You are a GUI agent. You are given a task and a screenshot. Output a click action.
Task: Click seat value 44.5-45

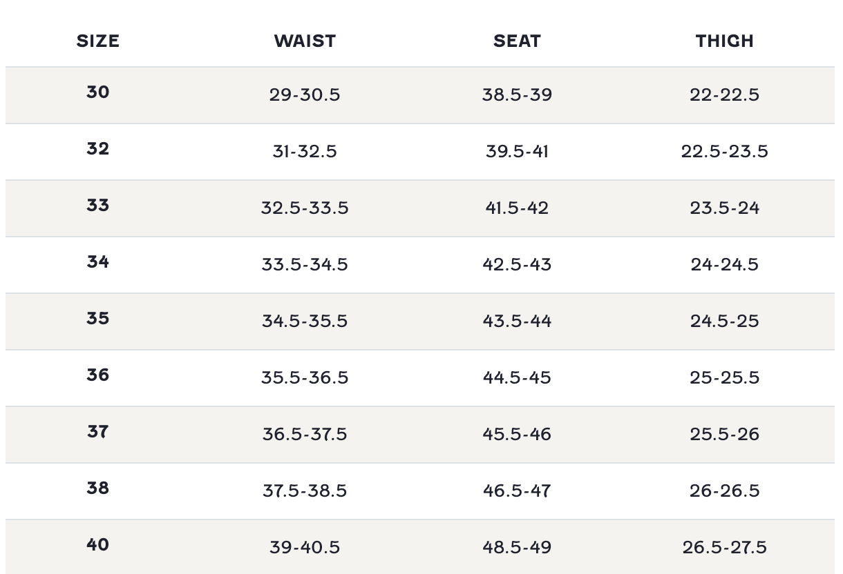tap(517, 377)
